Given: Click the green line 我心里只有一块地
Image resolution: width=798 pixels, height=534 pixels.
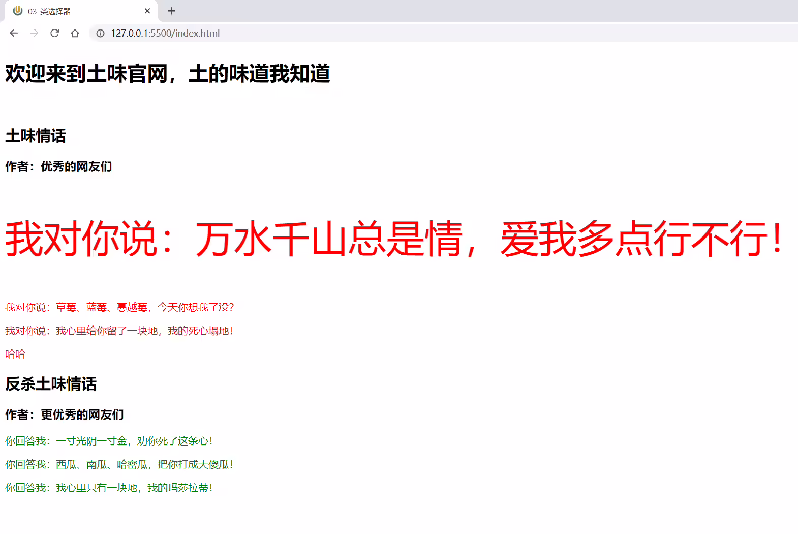Looking at the screenshot, I should 109,488.
